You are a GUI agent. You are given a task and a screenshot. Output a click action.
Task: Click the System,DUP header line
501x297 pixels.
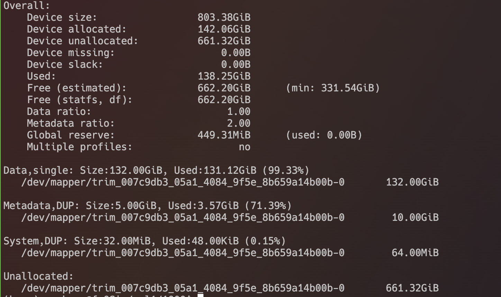(145, 241)
